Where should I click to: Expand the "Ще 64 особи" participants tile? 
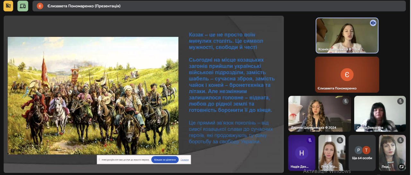coord(362,153)
